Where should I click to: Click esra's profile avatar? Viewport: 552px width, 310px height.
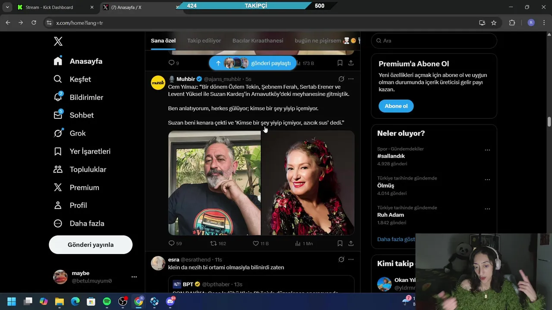pos(158,263)
